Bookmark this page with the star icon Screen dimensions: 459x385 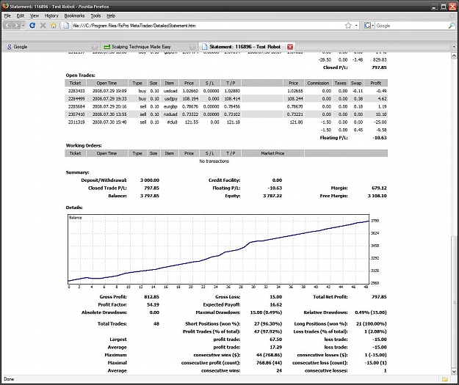tap(348, 26)
